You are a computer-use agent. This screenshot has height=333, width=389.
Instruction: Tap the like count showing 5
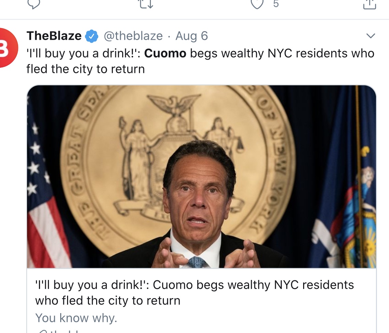click(x=276, y=4)
